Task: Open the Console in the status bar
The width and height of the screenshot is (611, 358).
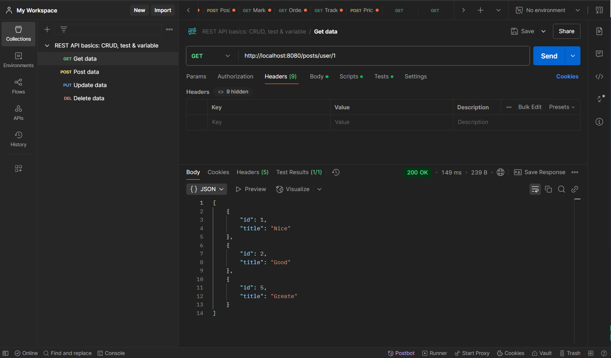Action: [111, 353]
